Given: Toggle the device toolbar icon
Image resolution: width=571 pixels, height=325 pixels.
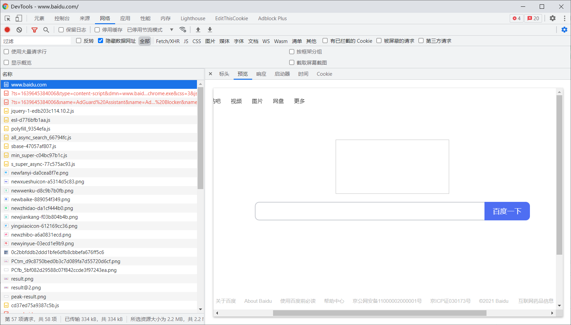Looking at the screenshot, I should point(19,19).
